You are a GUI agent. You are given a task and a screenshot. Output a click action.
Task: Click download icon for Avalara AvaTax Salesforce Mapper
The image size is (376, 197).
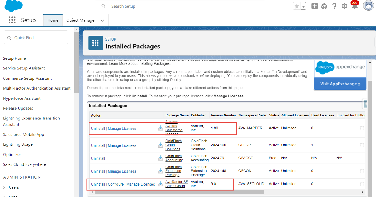[x=161, y=128]
